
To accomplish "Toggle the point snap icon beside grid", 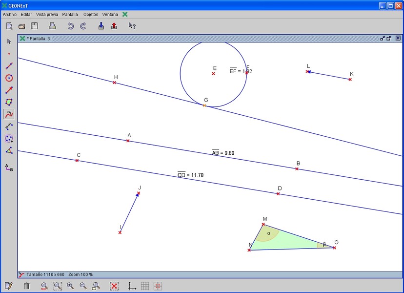I will 158,286.
